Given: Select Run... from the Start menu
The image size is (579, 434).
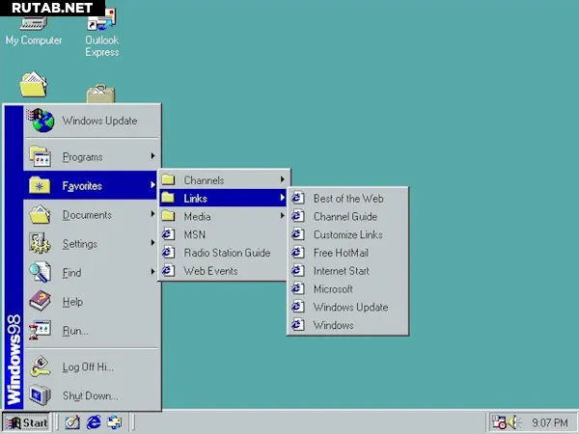Looking at the screenshot, I should click(x=75, y=331).
